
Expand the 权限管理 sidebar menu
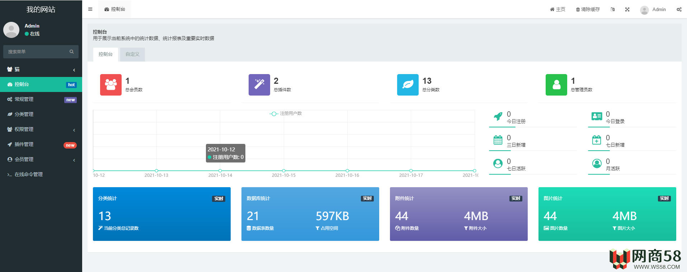coord(41,130)
